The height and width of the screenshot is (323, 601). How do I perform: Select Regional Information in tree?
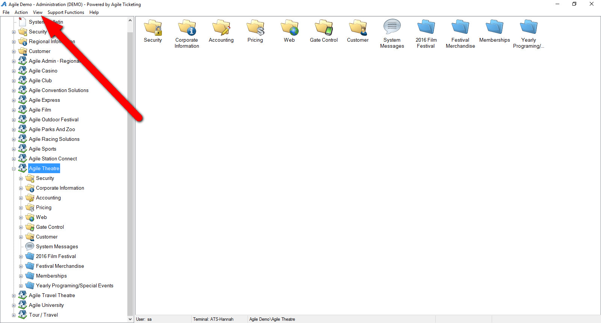[x=52, y=41]
